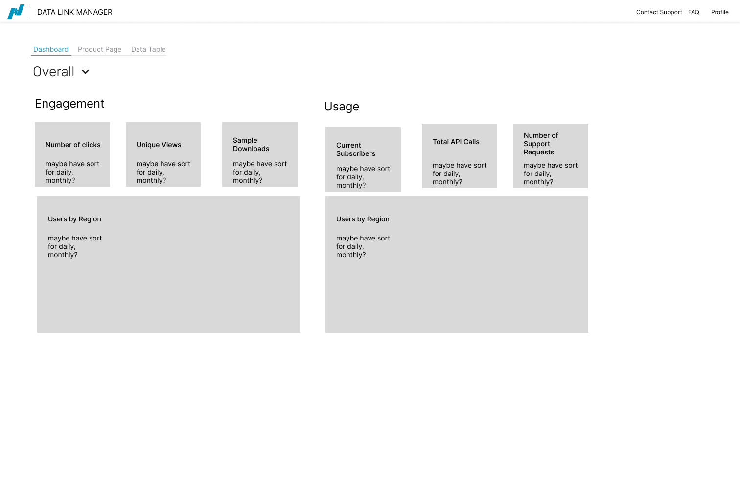Screen dimensions: 740x480
Task: Go to the Data Table tab
Action: (x=148, y=49)
